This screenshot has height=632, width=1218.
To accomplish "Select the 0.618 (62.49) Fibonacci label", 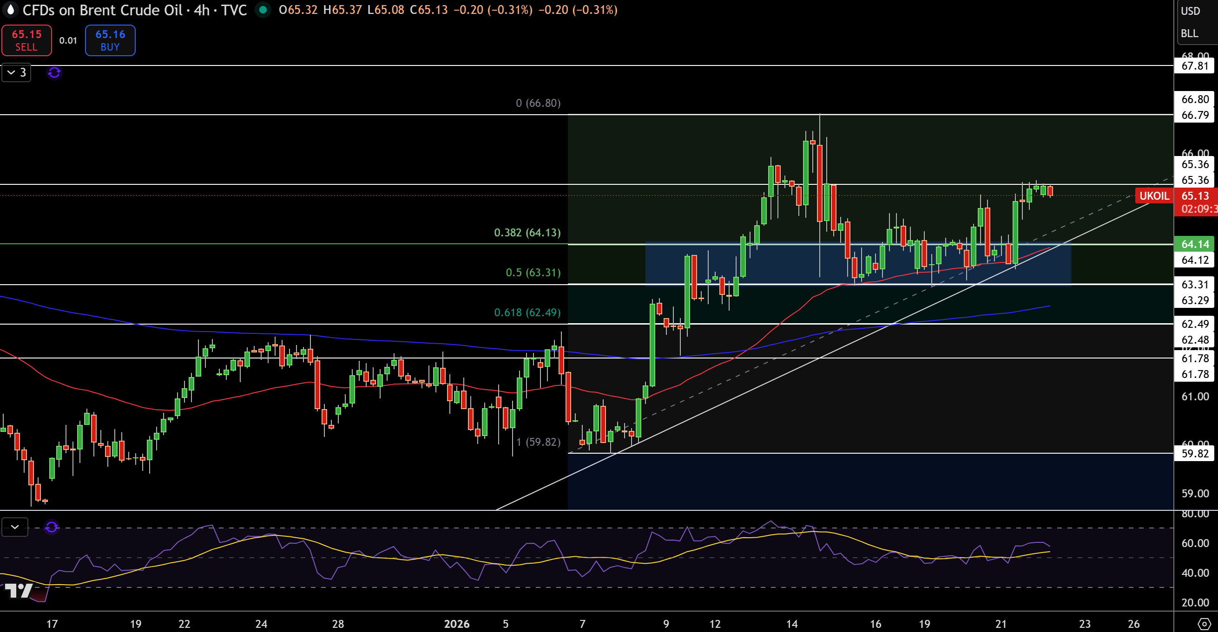I will point(527,312).
